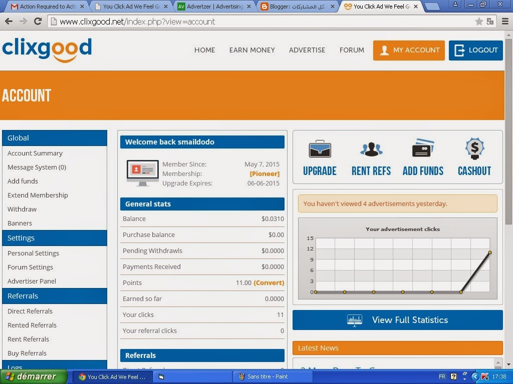Click View Full Statistics button
Screen dimensions: 513x384
(x=397, y=320)
